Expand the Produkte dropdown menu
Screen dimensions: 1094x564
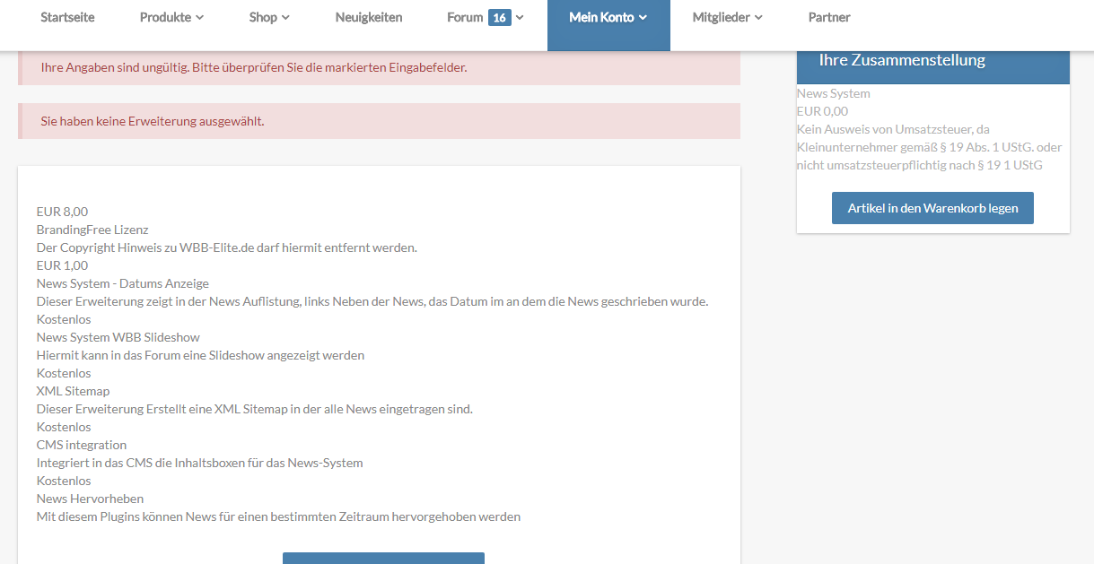pyautogui.click(x=171, y=18)
